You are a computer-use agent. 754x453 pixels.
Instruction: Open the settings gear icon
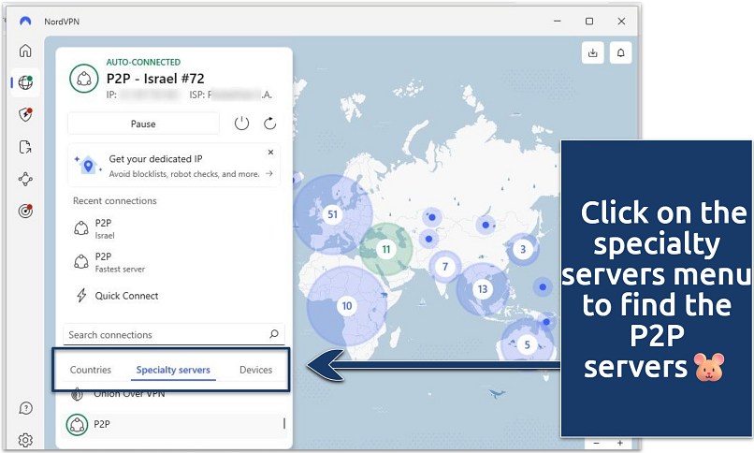pos(25,440)
